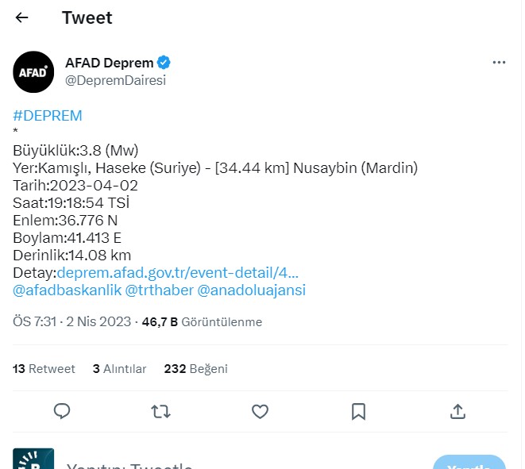Click the back arrow icon
The image size is (525, 469).
(22, 17)
